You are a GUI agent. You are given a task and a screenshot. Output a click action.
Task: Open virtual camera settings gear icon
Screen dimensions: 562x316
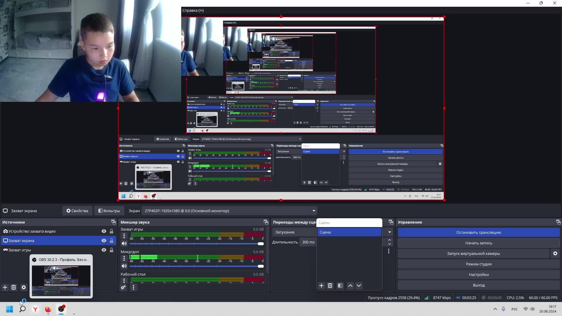point(555,253)
